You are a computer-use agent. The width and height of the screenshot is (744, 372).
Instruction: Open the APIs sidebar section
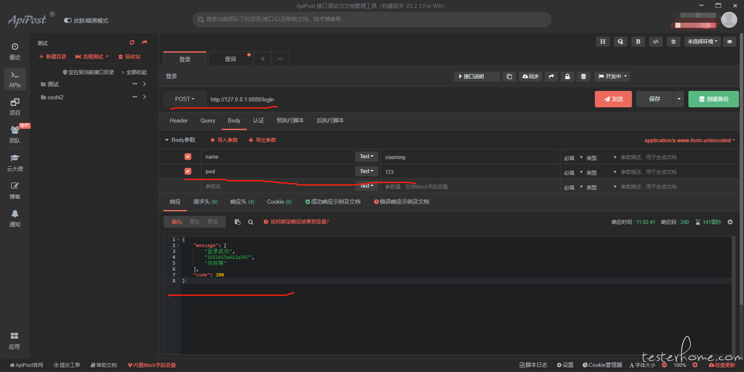coord(15,79)
